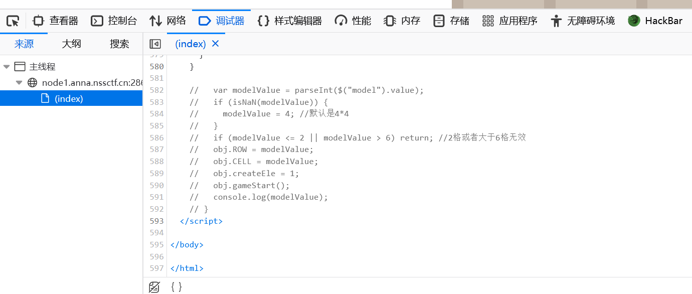Open the 无障碍环境 accessibility panel
692x294 pixels.
coord(582,21)
